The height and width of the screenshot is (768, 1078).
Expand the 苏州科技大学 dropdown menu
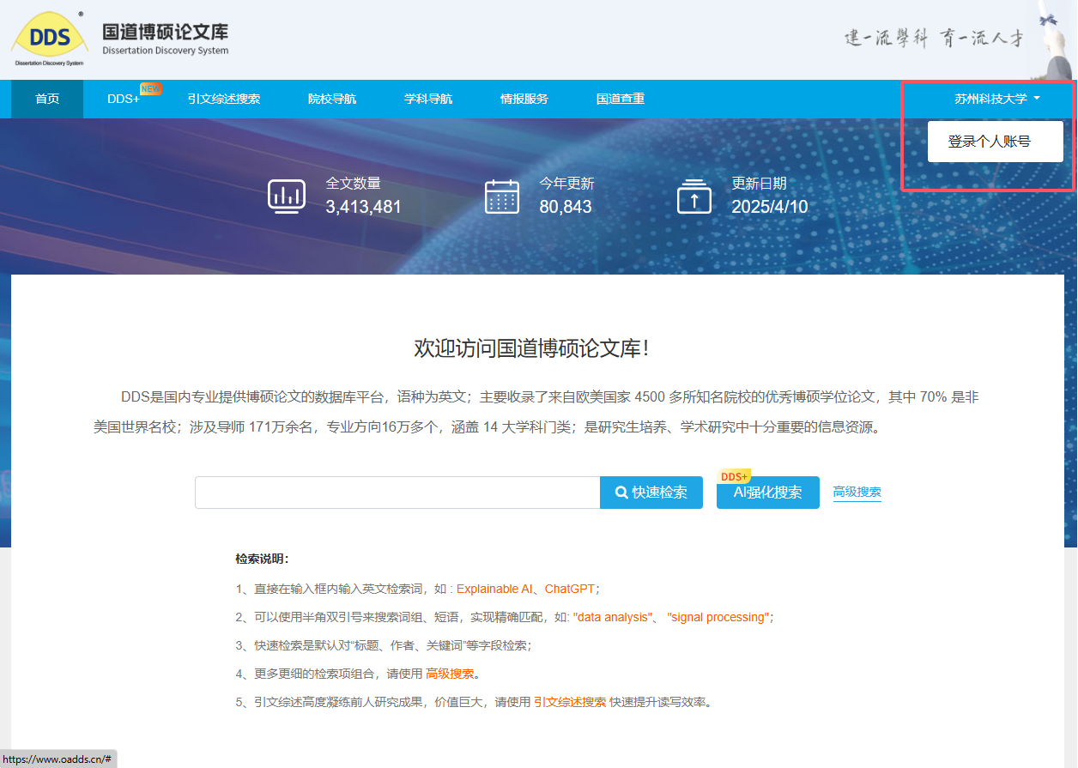click(996, 99)
